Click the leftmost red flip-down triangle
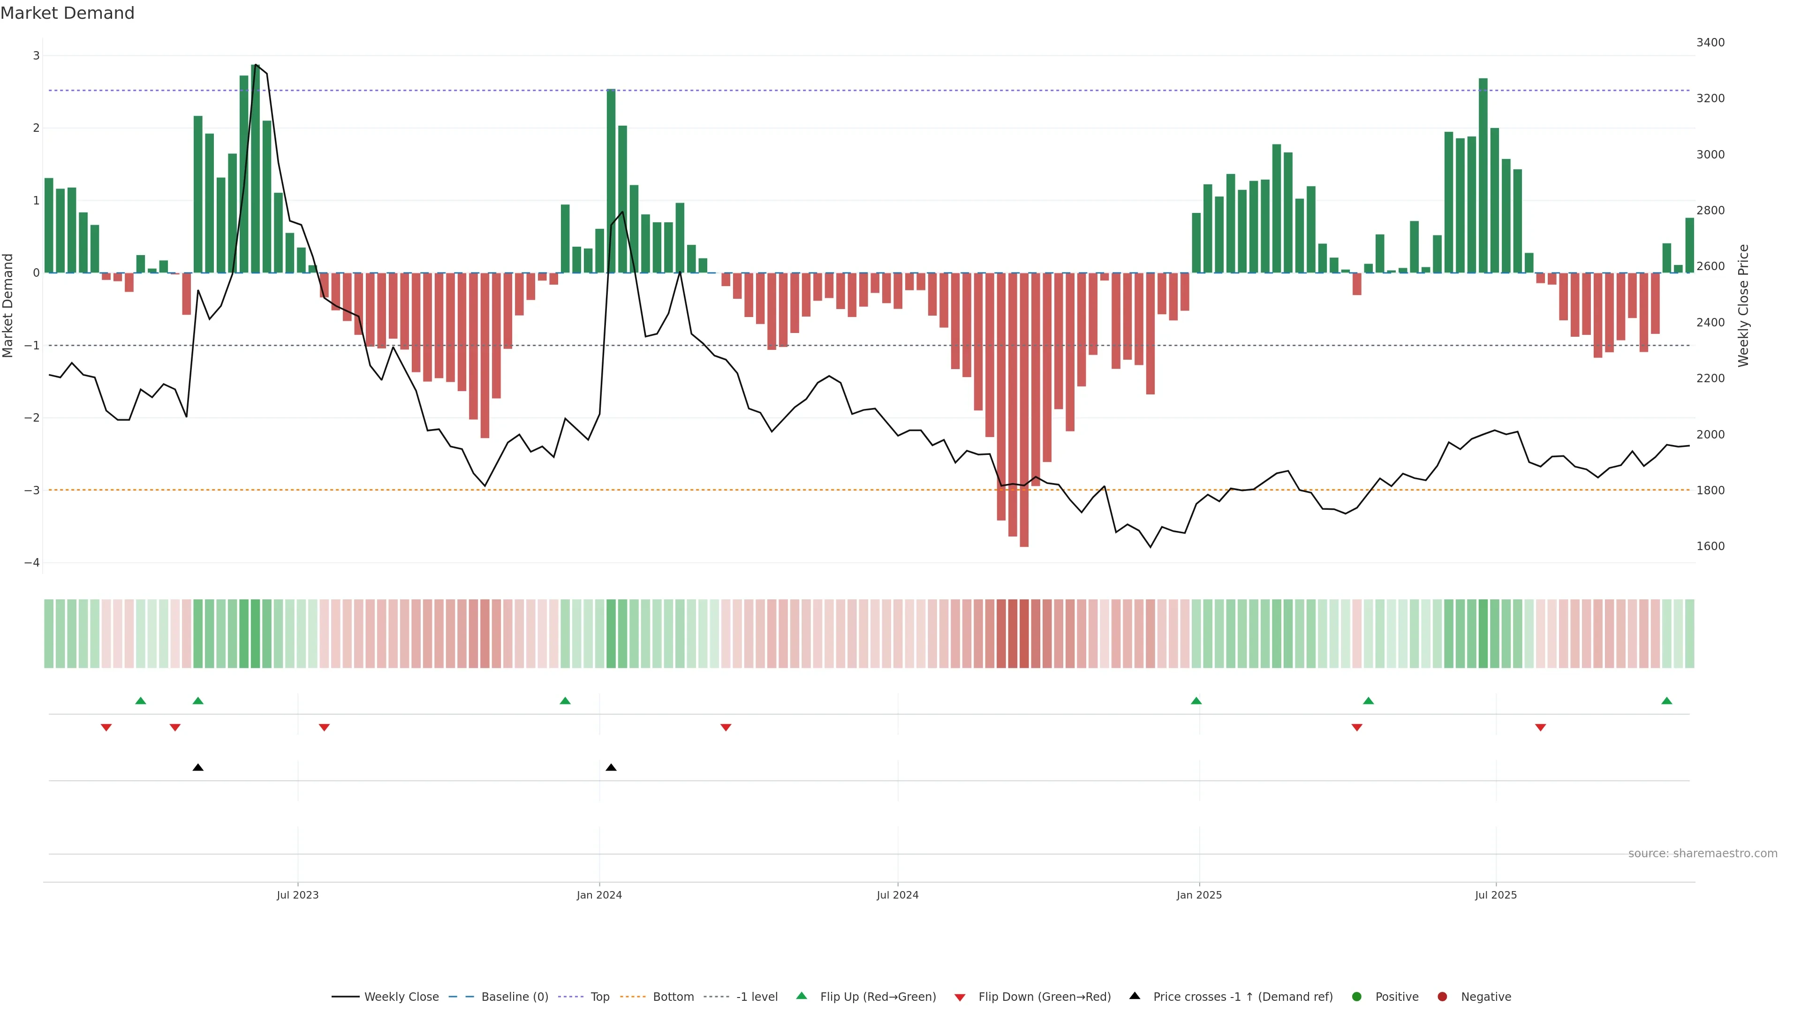The width and height of the screenshot is (1801, 1013). [106, 728]
